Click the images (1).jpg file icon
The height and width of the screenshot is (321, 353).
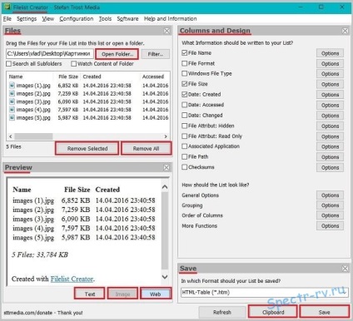tap(12, 85)
